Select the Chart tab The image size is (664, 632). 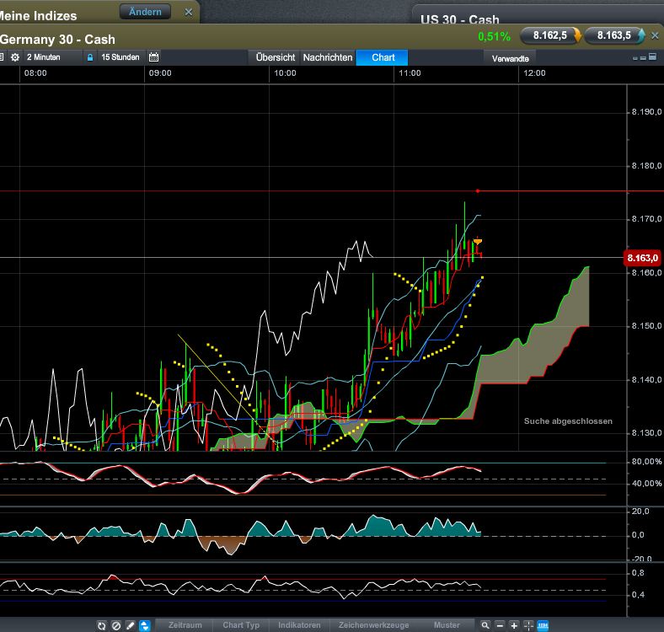(383, 57)
